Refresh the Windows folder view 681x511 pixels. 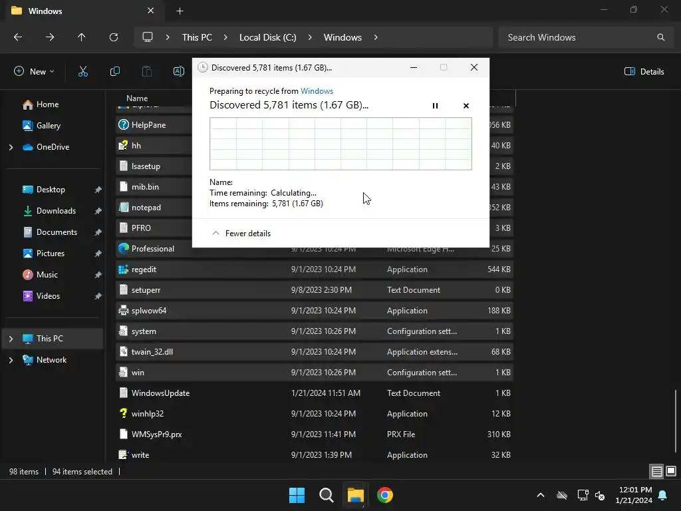tap(113, 37)
